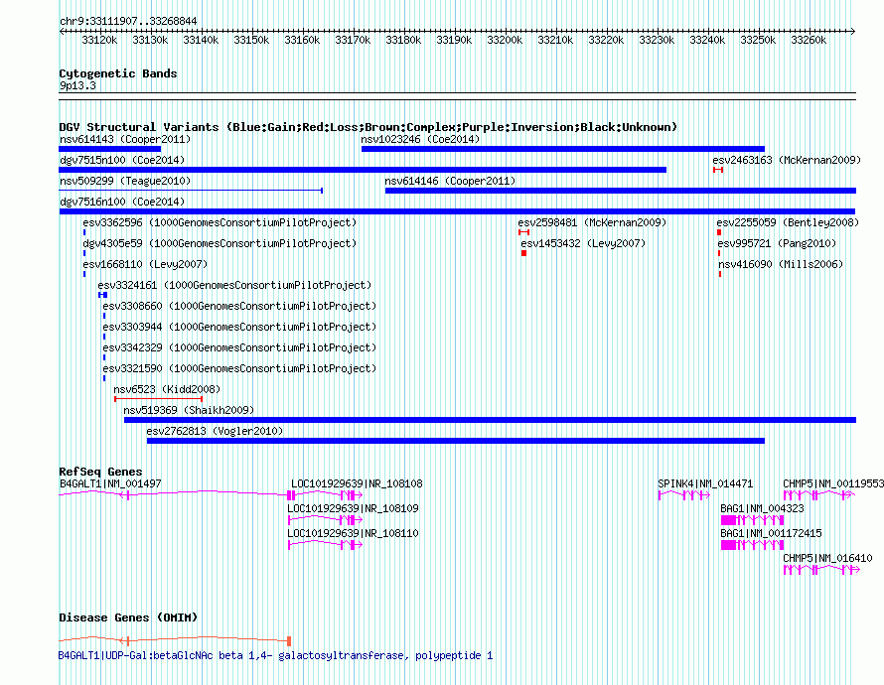Click the esv2762813 (Vogler2010) gain bar
The height and width of the screenshot is (685, 884).
(456, 441)
